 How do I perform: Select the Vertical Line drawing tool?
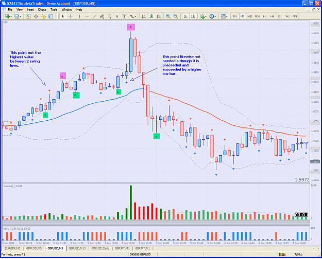(79, 16)
